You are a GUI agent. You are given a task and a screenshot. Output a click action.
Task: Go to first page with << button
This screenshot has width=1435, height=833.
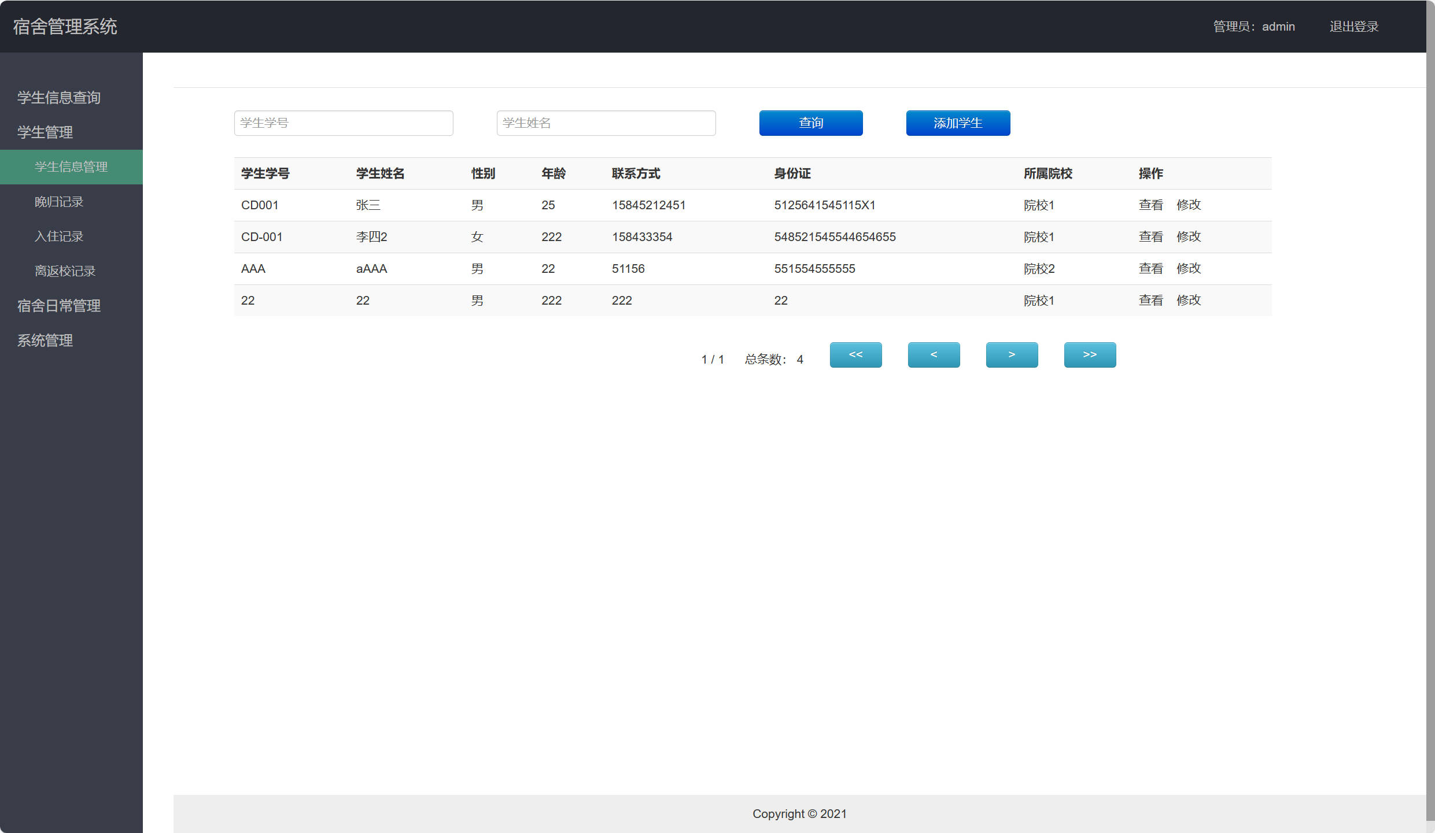(855, 354)
